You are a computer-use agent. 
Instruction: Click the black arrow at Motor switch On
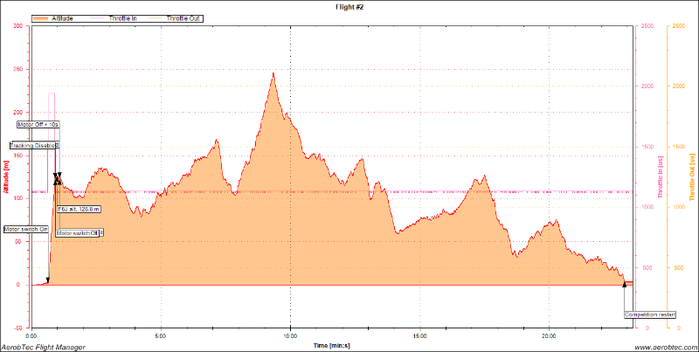pos(47,280)
